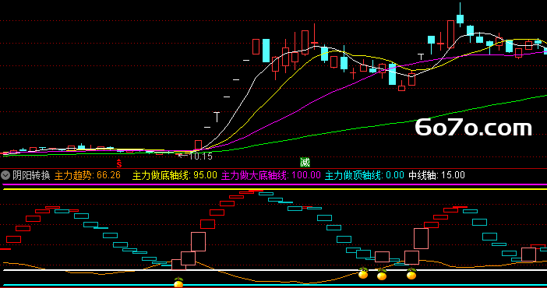Screen dimensions: 547x288
Task: Select the 主力趋势 66.26 indicator label
Action: click(x=87, y=175)
